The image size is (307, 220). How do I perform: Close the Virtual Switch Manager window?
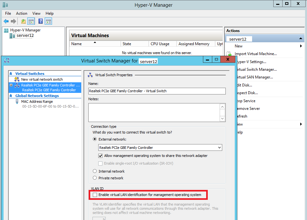228,59
